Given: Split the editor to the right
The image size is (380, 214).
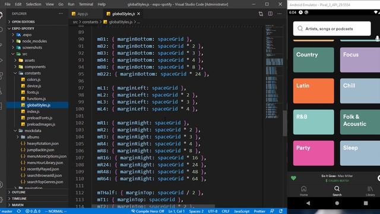Looking at the screenshot, I should pos(270,14).
